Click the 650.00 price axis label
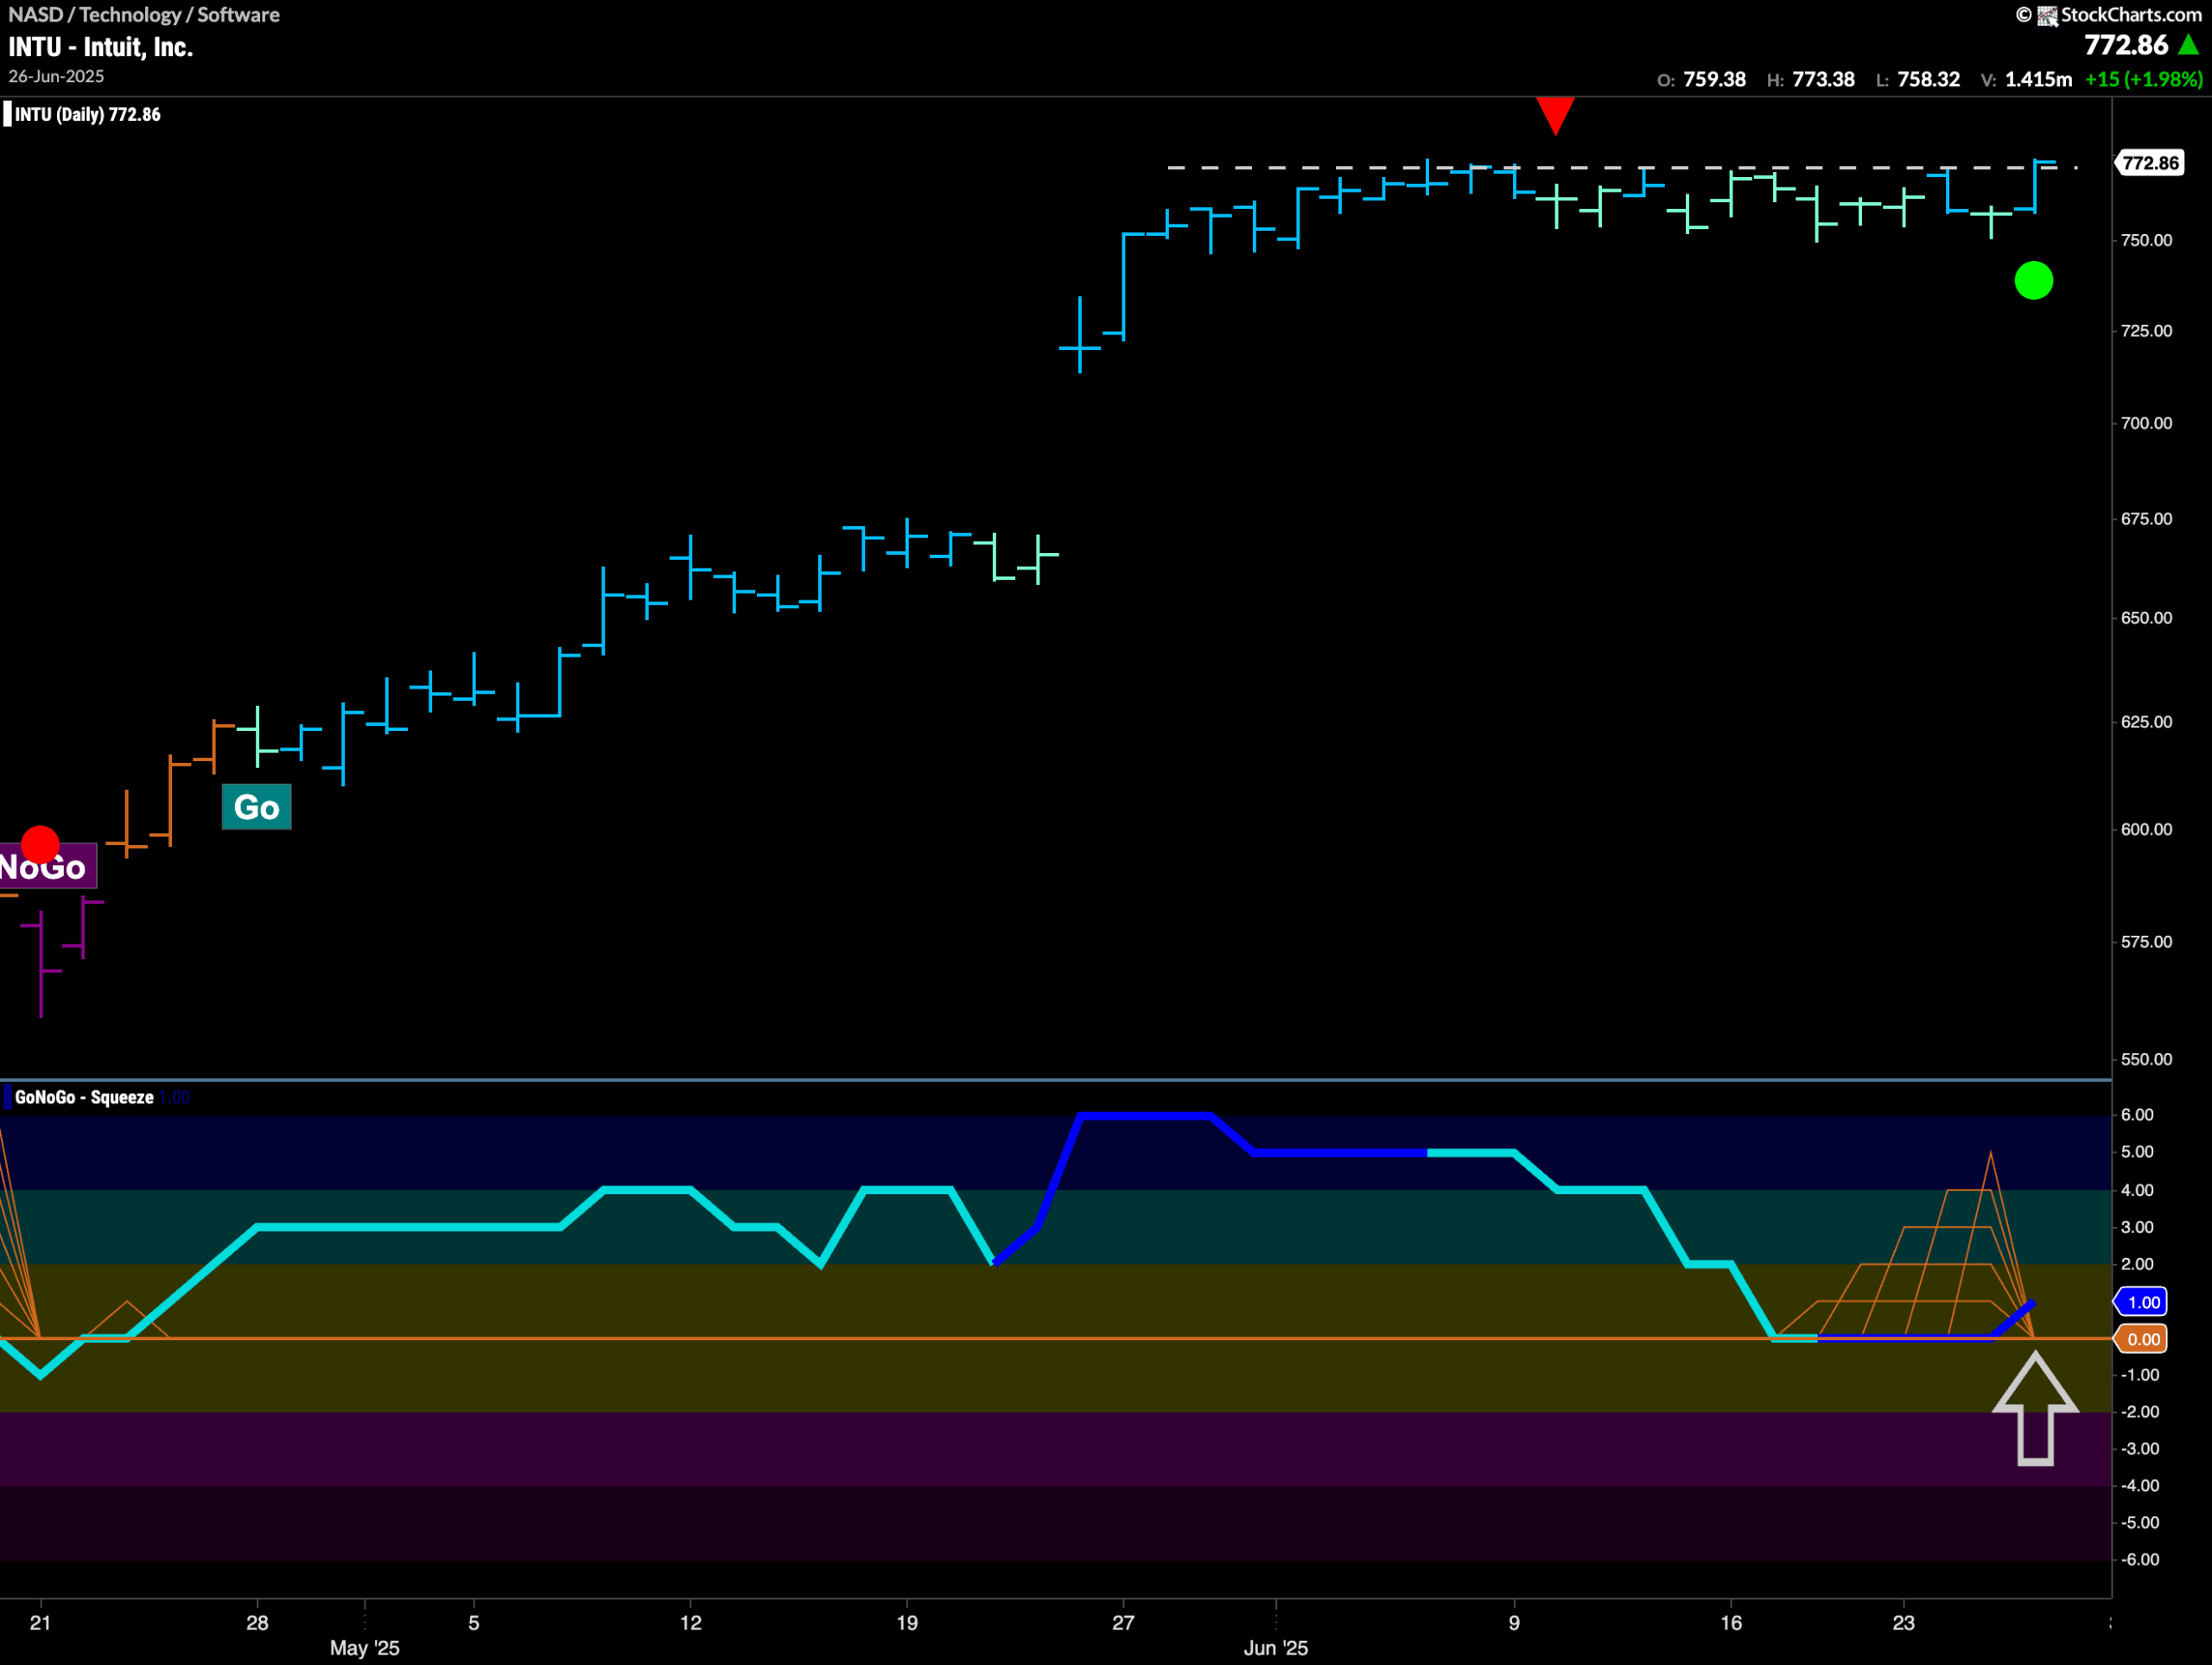 click(2146, 618)
